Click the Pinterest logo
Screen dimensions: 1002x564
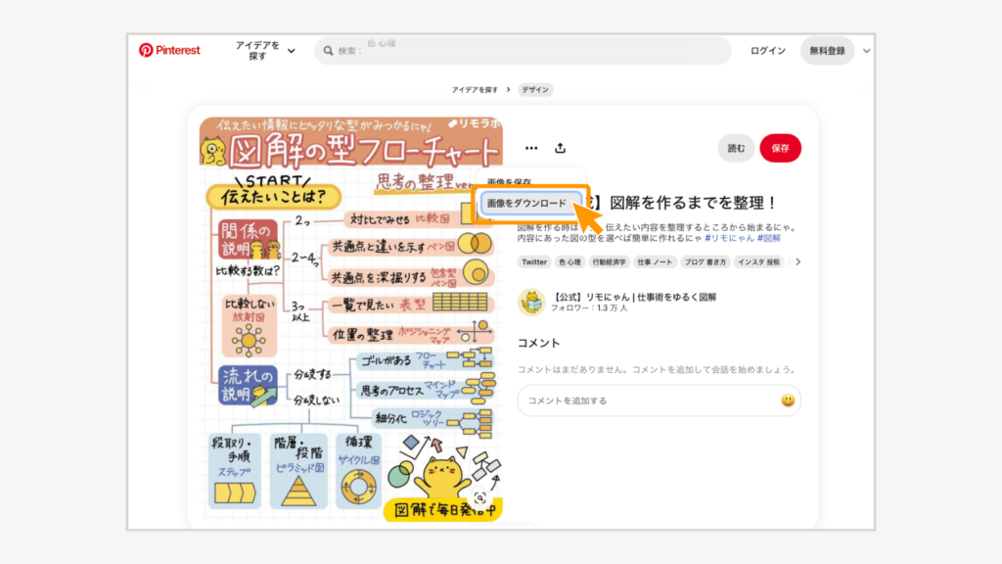point(169,50)
